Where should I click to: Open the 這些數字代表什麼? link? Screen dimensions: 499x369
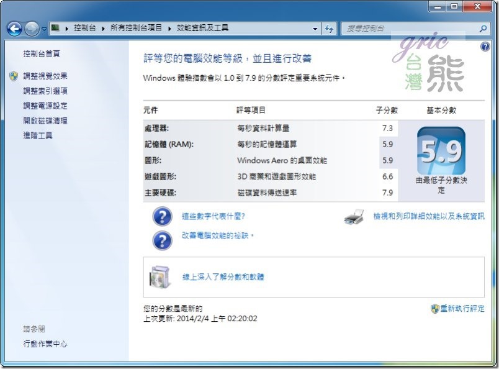pos(214,216)
